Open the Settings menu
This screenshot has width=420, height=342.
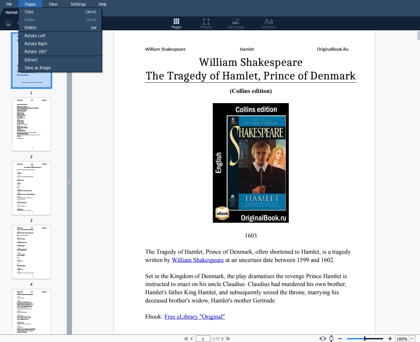(x=78, y=4)
